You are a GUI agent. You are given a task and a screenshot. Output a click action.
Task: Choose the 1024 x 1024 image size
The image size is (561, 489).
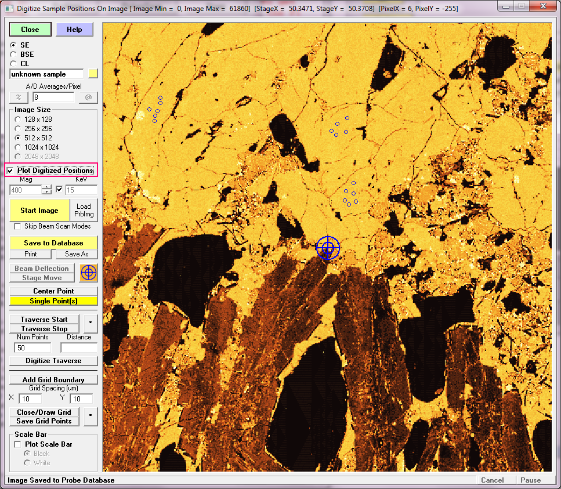(x=18, y=147)
